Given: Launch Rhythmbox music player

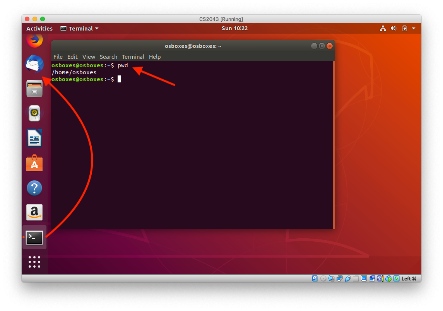Looking at the screenshot, I should click(34, 113).
